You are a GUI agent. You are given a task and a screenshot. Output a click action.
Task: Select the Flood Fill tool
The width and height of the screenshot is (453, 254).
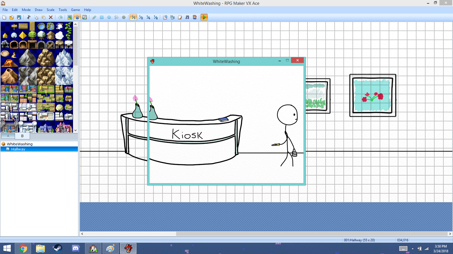(x=116, y=17)
